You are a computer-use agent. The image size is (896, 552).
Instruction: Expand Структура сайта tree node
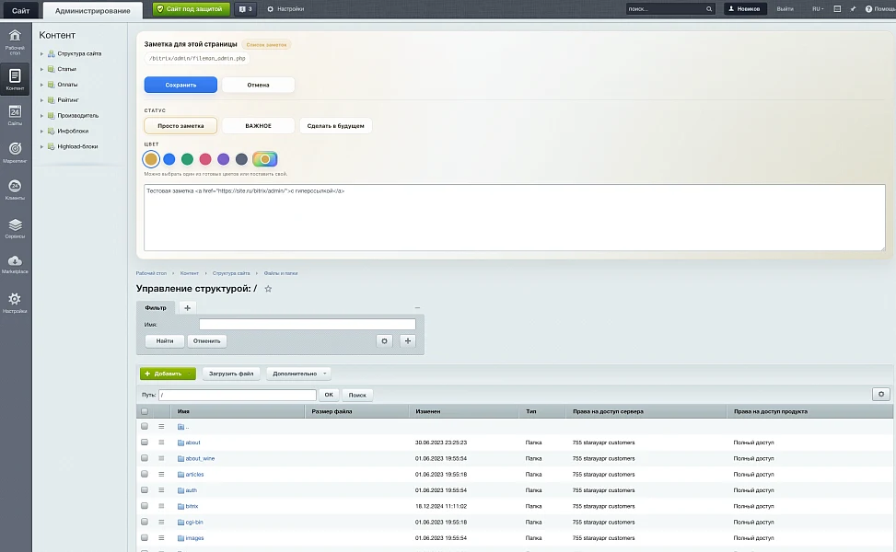pos(41,53)
